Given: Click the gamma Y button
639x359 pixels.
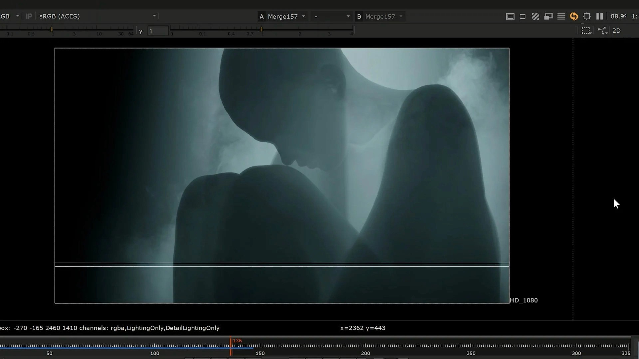Looking at the screenshot, I should click(141, 31).
